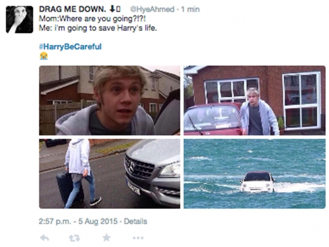Open the 2:57 p.m. - 5 Aug 2015 timestamp

(78, 221)
